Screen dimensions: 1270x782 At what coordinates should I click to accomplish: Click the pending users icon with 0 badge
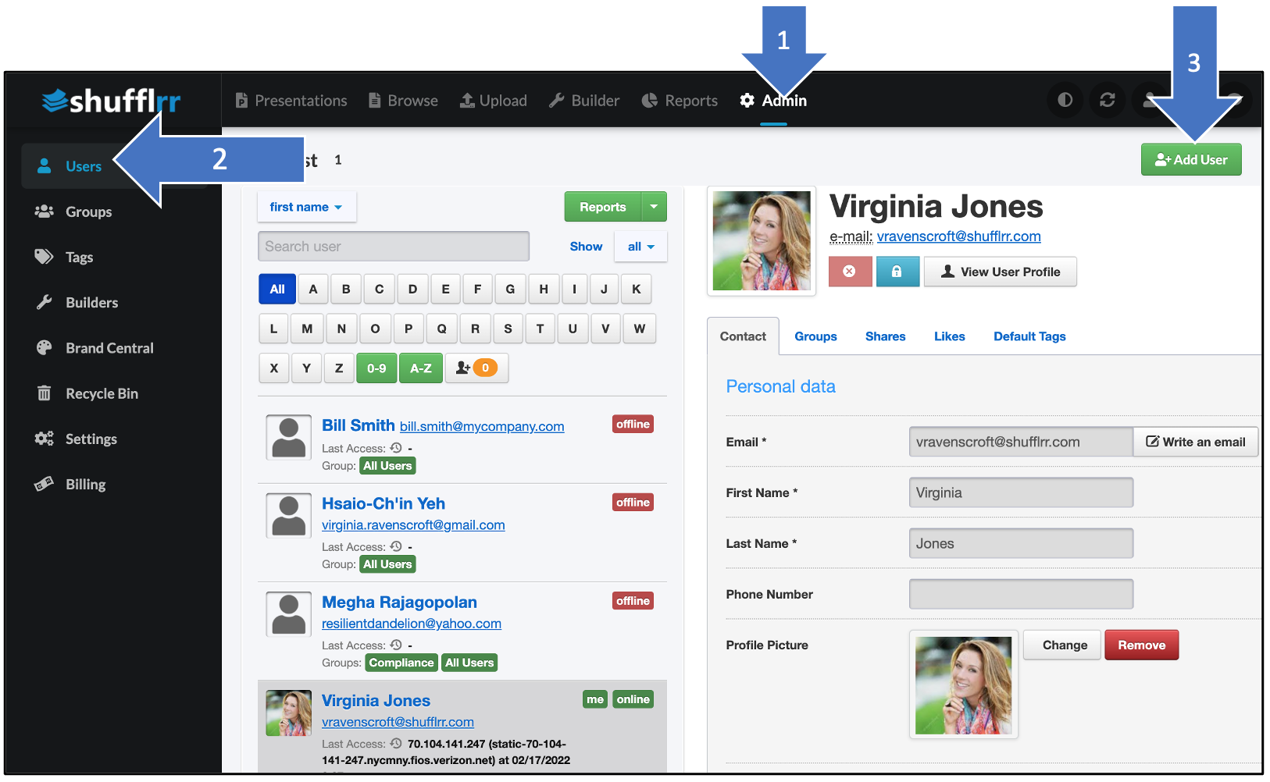(476, 368)
